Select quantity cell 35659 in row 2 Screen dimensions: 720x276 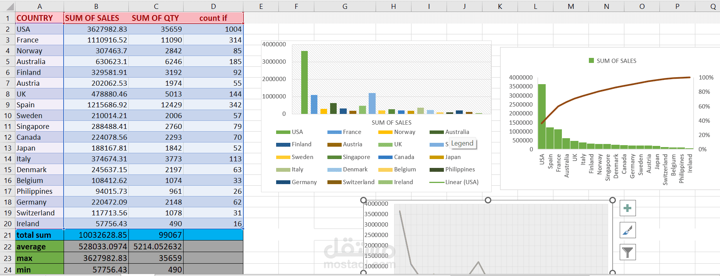[156, 29]
